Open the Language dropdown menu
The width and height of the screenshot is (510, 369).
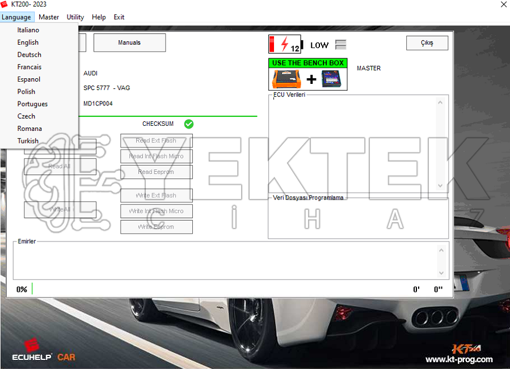16,17
